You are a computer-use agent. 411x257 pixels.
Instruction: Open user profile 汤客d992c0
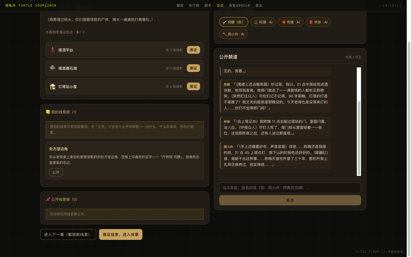click(239, 5)
